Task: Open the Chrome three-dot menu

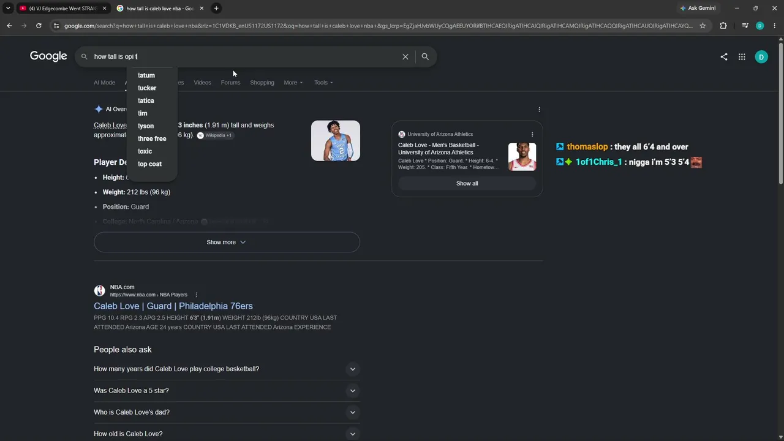Action: point(774,26)
